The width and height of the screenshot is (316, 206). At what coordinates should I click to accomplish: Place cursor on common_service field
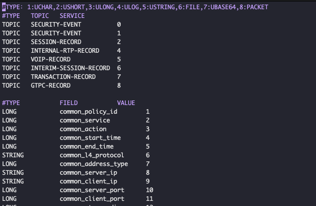click(85, 120)
